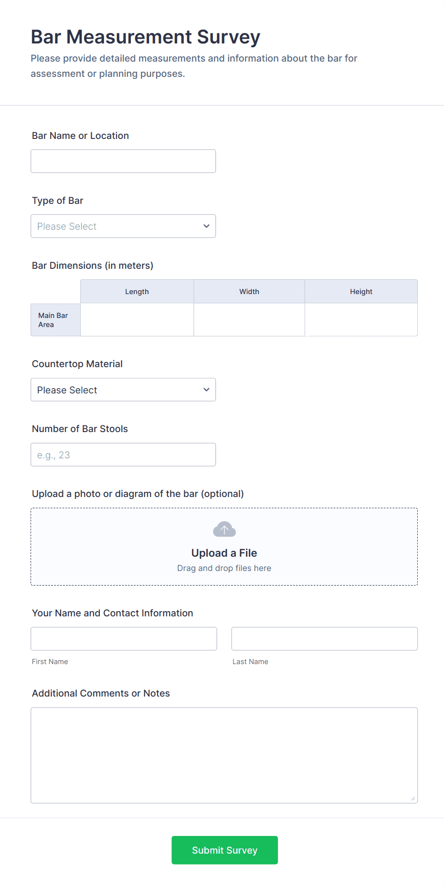
Task: Click the Drag and drop files area
Action: pyautogui.click(x=224, y=568)
